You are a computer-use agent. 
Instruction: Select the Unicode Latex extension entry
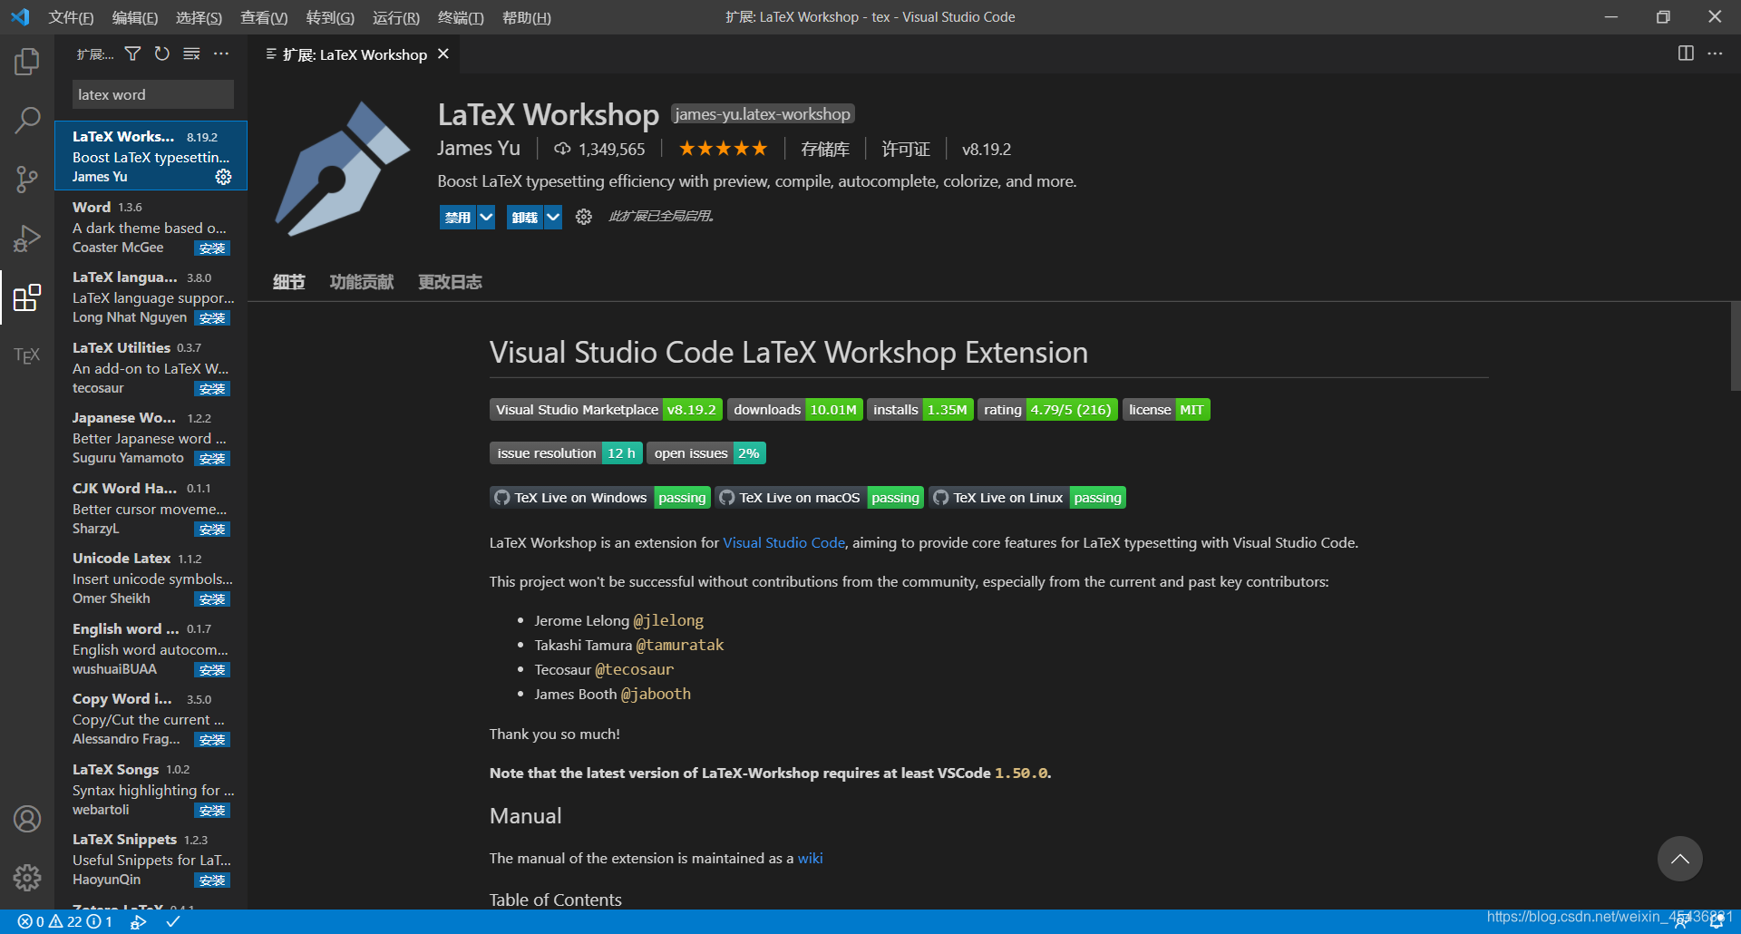click(x=151, y=578)
